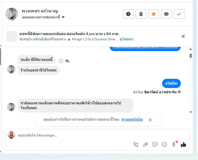Delete conversation using the trash icon

pyautogui.click(x=141, y=14)
